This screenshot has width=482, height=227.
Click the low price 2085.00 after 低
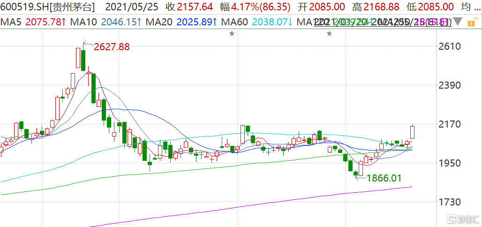click(x=436, y=7)
